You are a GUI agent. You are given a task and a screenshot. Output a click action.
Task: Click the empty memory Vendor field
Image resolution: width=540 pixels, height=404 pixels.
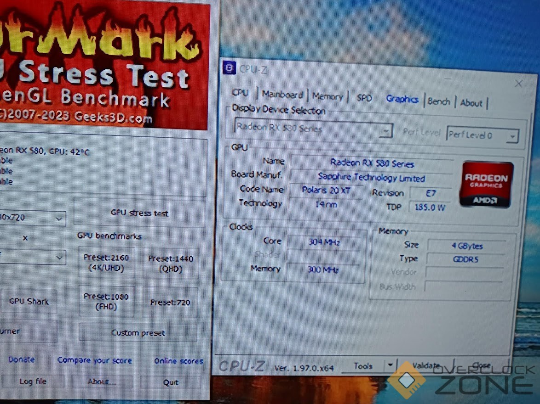(x=464, y=273)
